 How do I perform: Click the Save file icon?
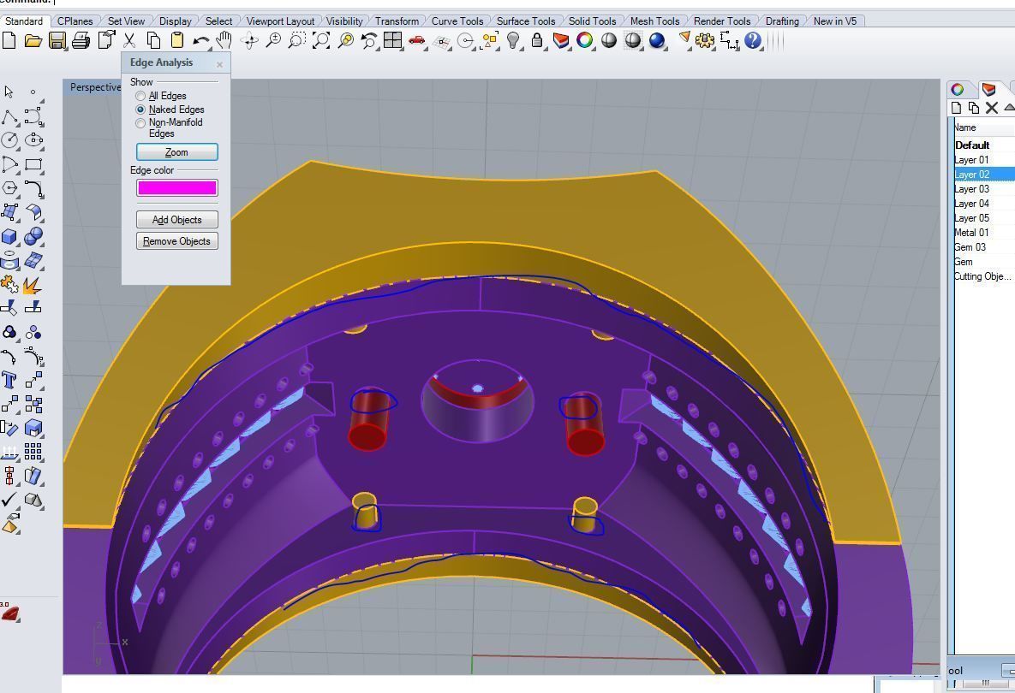pos(57,41)
